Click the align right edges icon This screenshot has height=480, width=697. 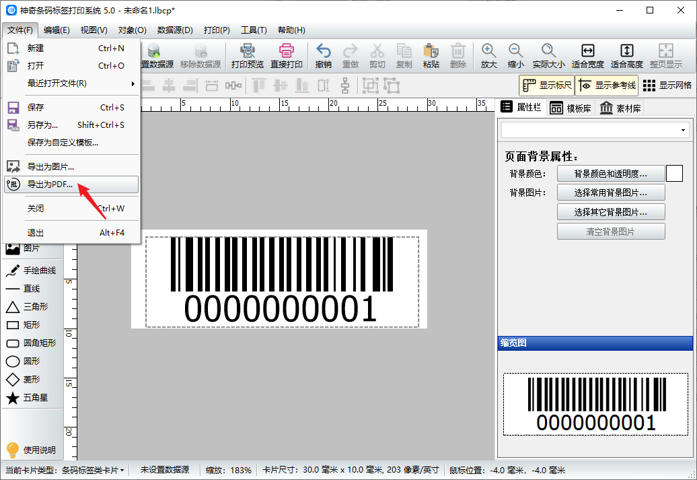point(190,85)
